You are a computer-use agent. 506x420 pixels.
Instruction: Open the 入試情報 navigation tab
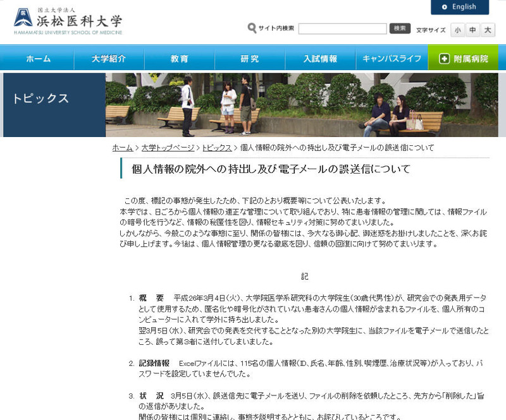(320, 59)
